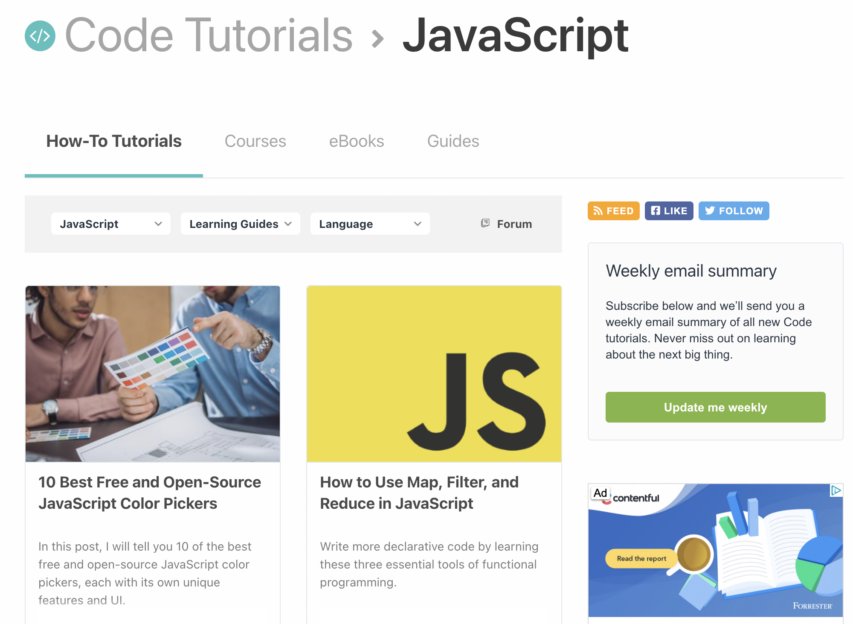
Task: Click Read the report in the ad
Action: point(641,558)
